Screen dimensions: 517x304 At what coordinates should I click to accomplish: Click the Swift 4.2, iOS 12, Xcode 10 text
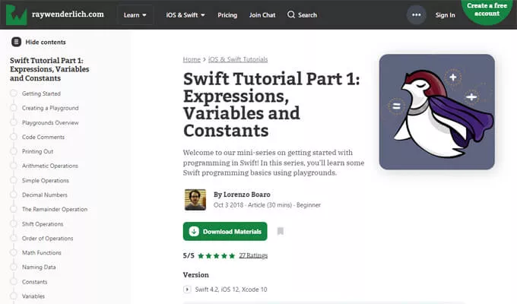point(231,290)
